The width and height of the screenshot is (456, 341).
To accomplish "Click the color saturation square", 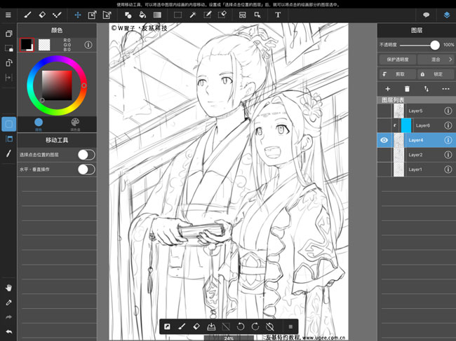I will click(x=57, y=85).
